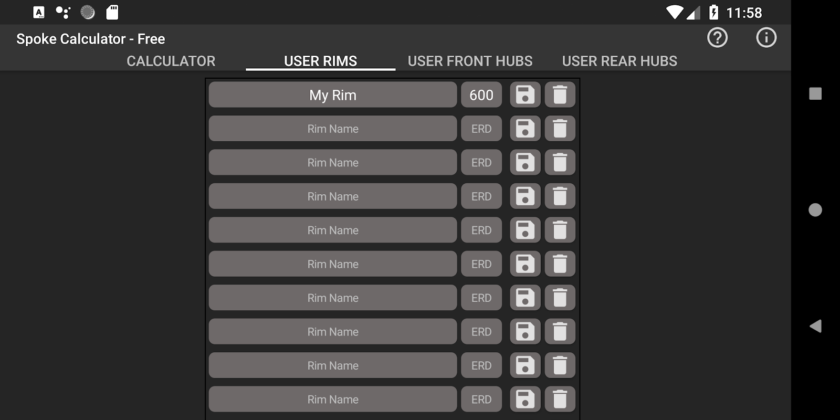The height and width of the screenshot is (420, 840).
Task: Click the 11:58 clock in status bar
Action: [744, 13]
